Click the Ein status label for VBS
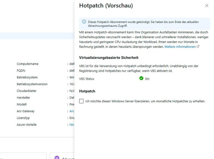Viewport: 214px width, 159px height. point(147,79)
